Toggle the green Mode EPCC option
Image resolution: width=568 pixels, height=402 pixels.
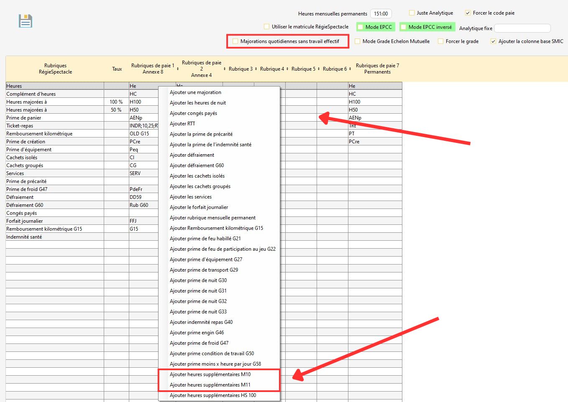click(361, 27)
